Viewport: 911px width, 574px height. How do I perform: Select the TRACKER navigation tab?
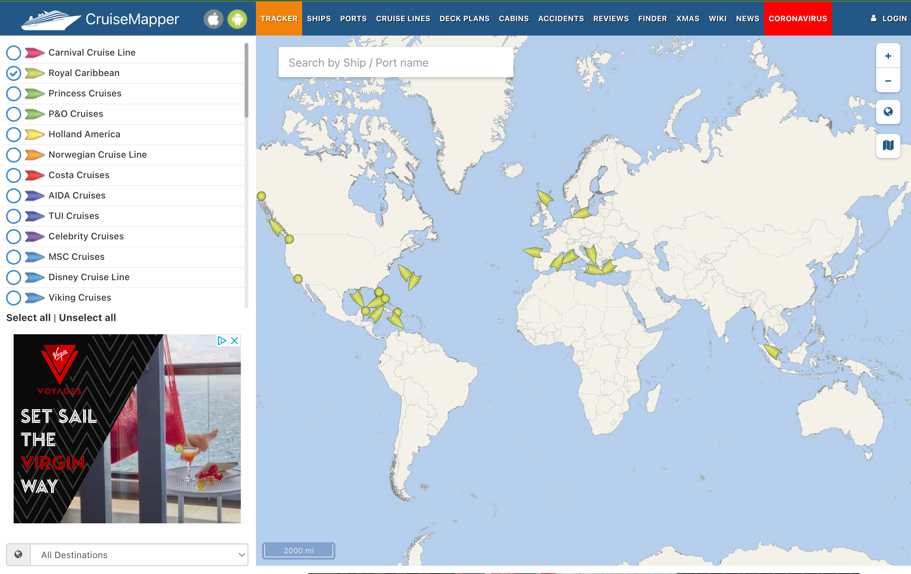point(278,18)
